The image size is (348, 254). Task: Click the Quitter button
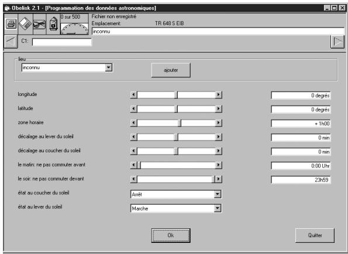(x=315, y=235)
